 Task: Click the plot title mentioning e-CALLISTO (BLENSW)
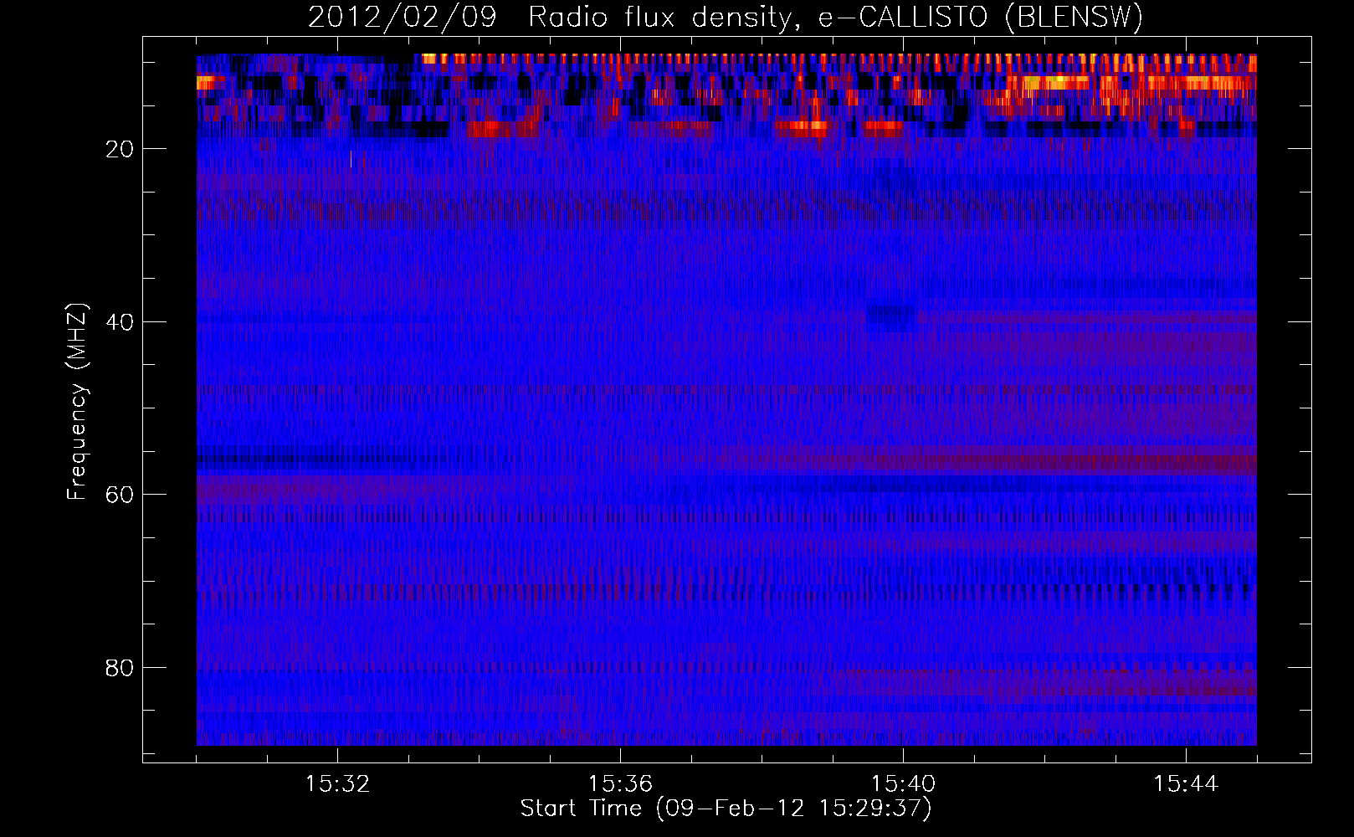point(726,18)
